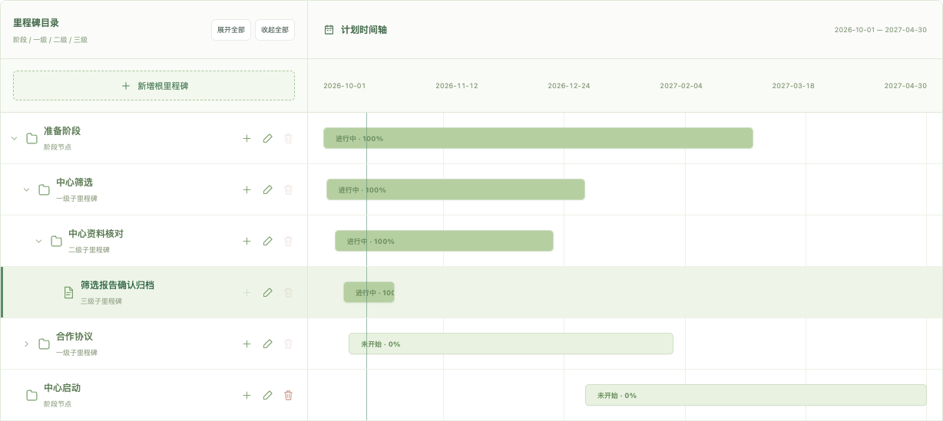Click the 中心资料核对 Gantt progress bar

click(444, 242)
